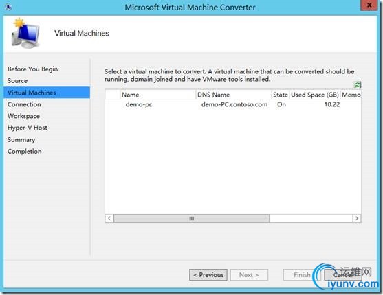Click the partially visible Memo column header
Viewport: 383px width, 295px height.
351,95
